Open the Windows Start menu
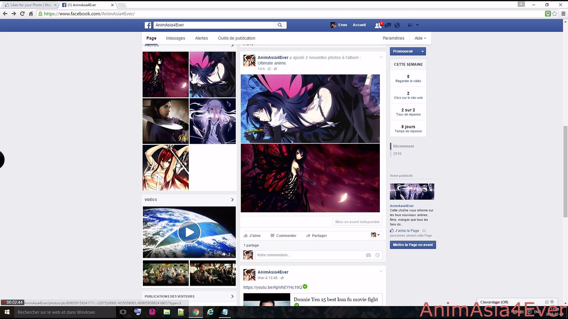This screenshot has height=319, width=568. [7, 312]
